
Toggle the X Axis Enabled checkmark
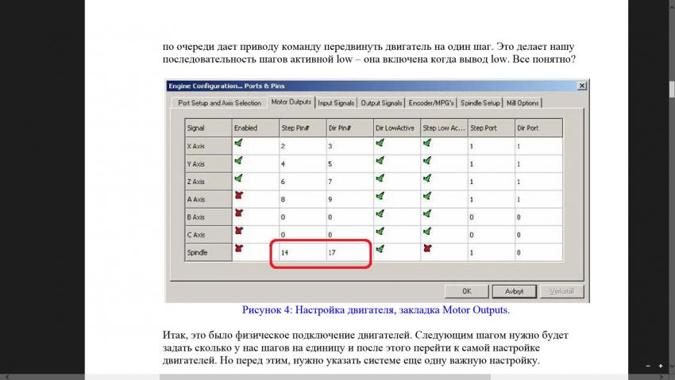[238, 144]
